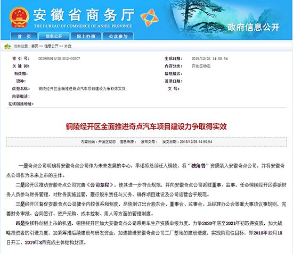293x254 pixels.
Task: Click the paragraph starting with 四是抢抓科创板
Action: [144, 233]
